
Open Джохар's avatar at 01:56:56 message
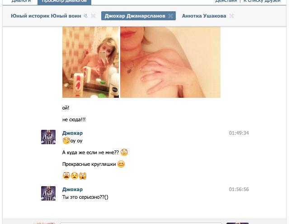(48, 193)
